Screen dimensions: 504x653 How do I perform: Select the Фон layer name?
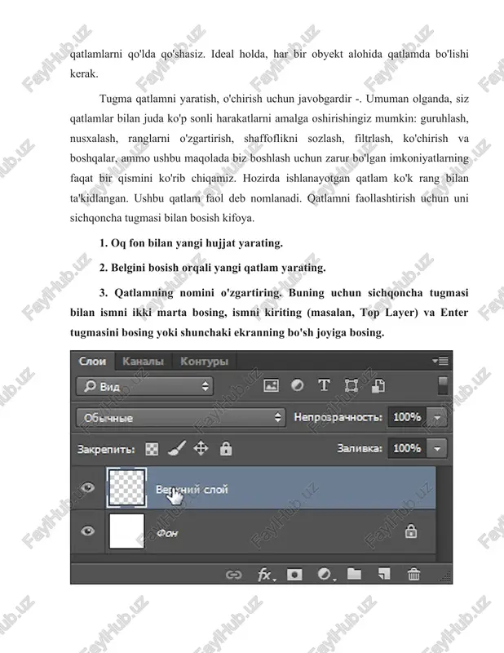[x=167, y=533]
